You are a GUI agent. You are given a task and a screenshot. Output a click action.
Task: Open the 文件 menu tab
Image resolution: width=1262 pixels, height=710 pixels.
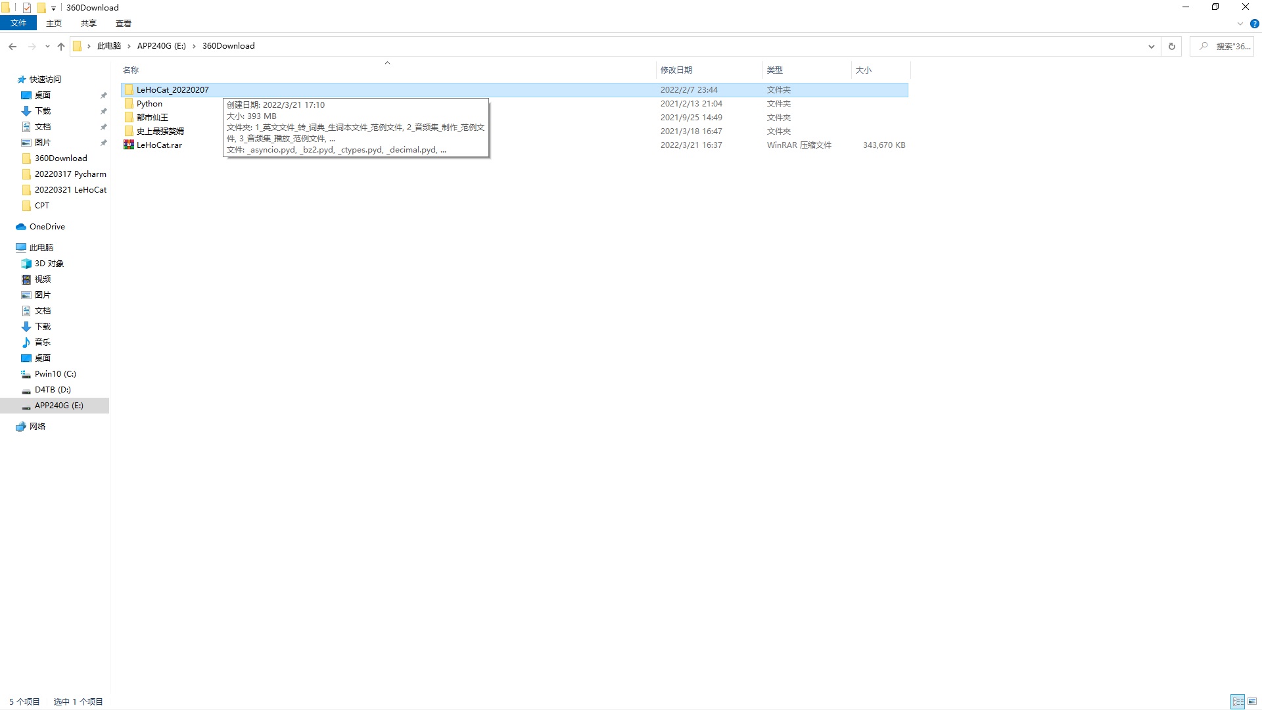tap(18, 23)
